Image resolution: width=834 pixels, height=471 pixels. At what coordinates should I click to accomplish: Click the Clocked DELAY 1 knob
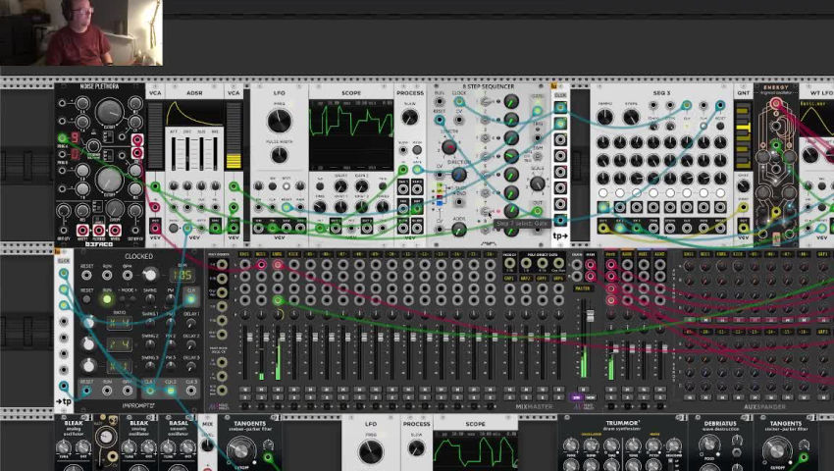click(x=191, y=323)
